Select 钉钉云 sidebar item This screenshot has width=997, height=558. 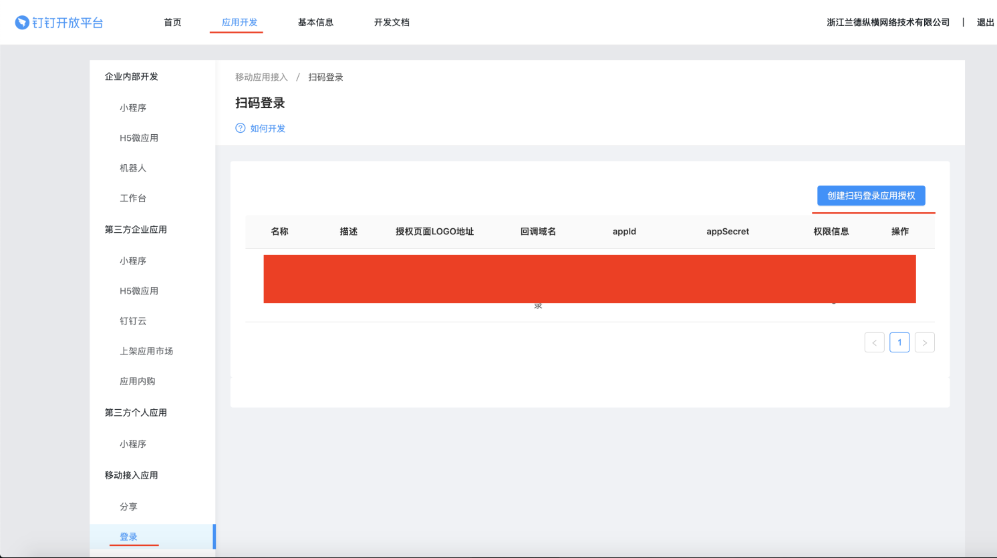[133, 321]
